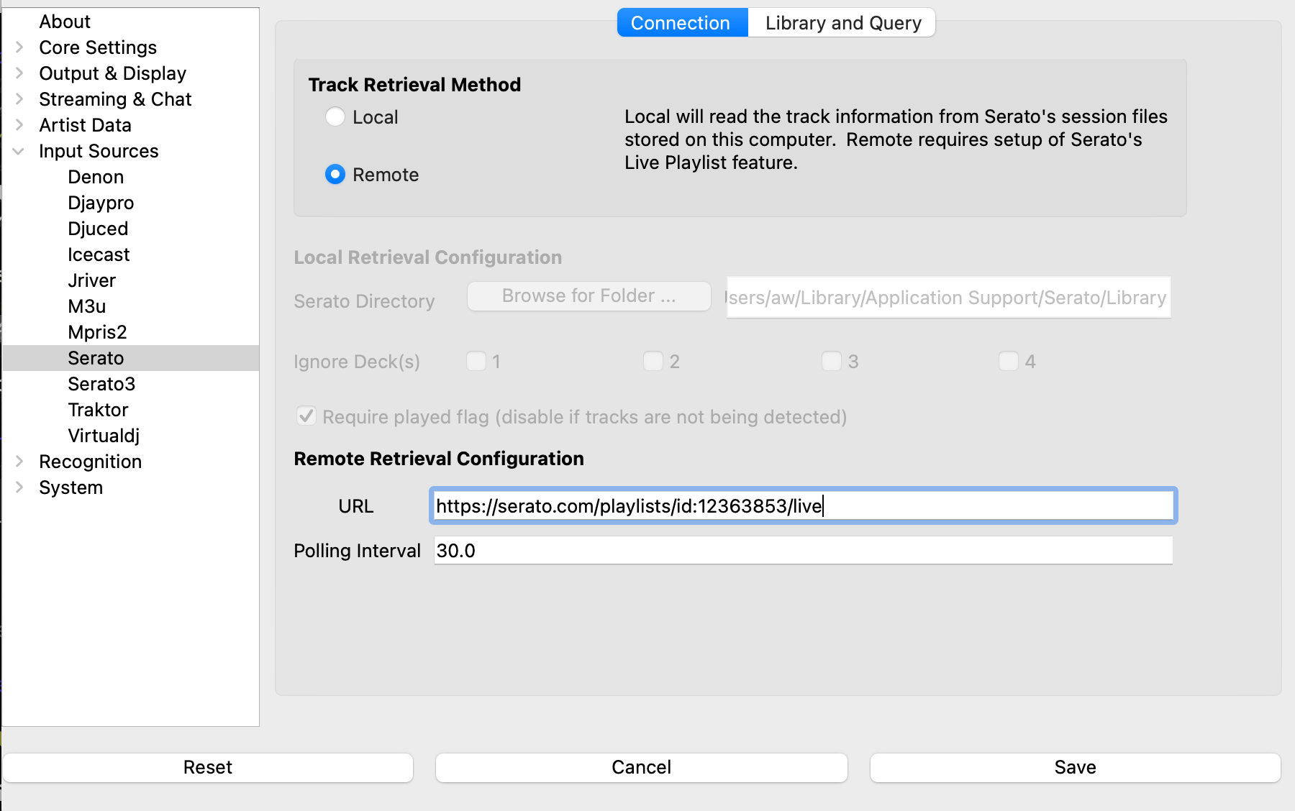Expand the Output & Display section
Screen dimensions: 1295x811
pos(19,73)
